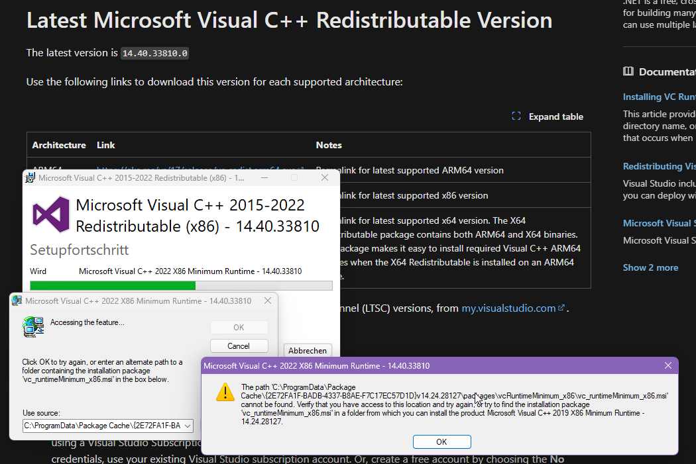The width and height of the screenshot is (696, 464).
Task: Click the yellow warning triangle icon
Action: point(225,392)
